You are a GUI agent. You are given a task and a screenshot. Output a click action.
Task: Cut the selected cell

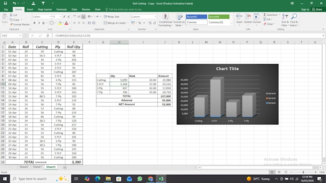[13, 15]
